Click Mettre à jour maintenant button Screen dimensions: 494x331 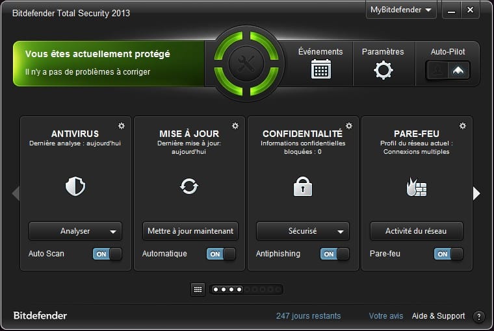(190, 231)
